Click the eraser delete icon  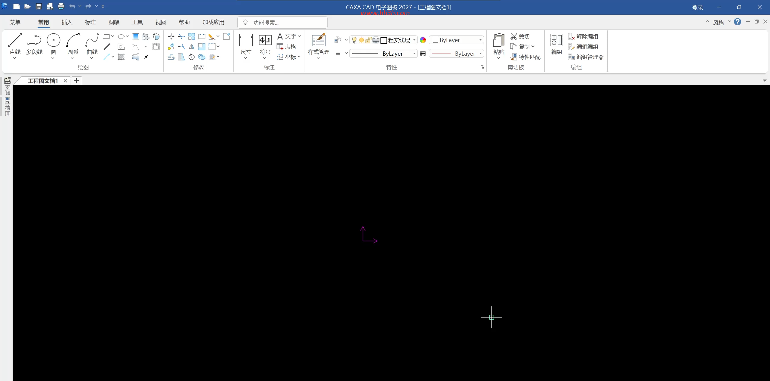pos(211,36)
